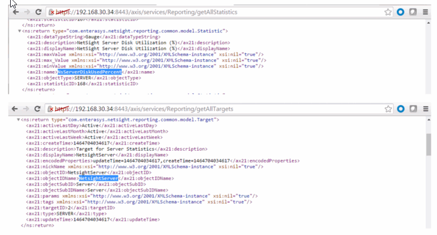Click the objectID NetsightServer line

89,172
